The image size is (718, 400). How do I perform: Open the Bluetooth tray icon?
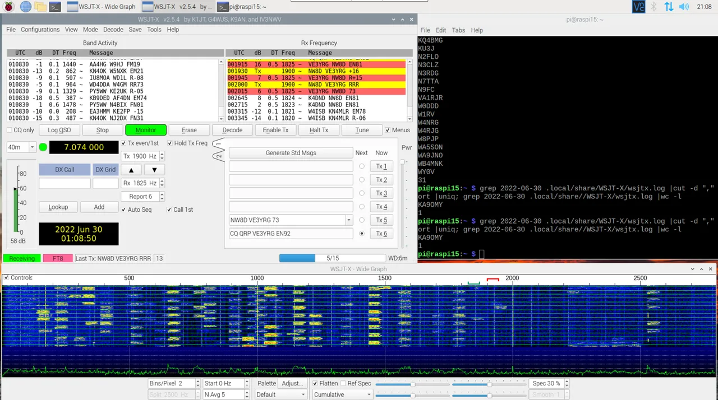click(x=653, y=7)
